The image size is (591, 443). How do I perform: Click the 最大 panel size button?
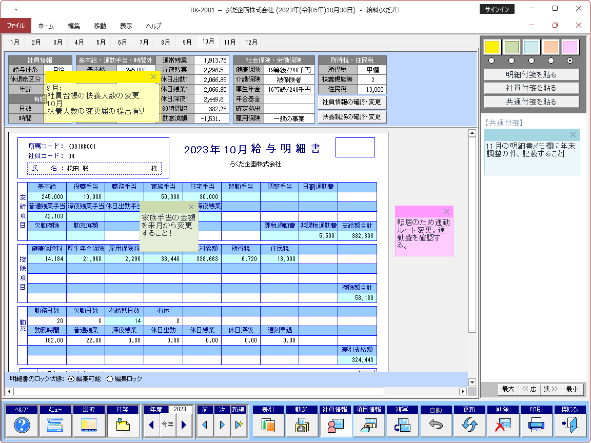click(508, 389)
